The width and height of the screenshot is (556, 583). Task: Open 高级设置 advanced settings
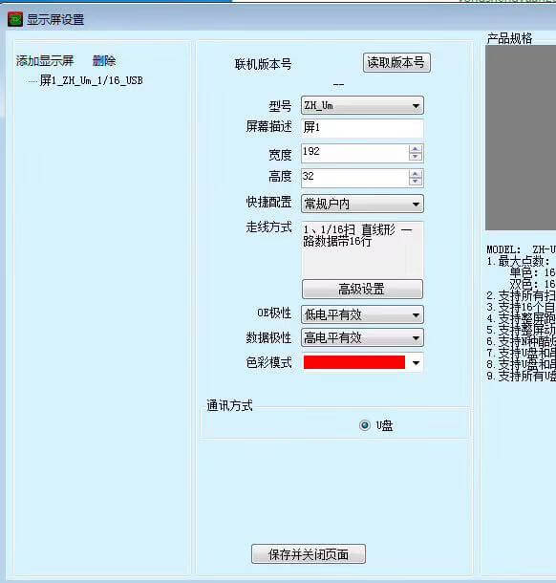tap(362, 289)
